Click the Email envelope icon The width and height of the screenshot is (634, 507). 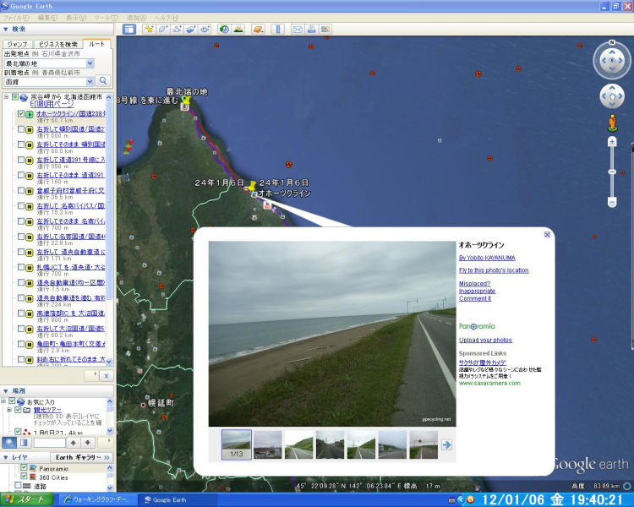298,29
